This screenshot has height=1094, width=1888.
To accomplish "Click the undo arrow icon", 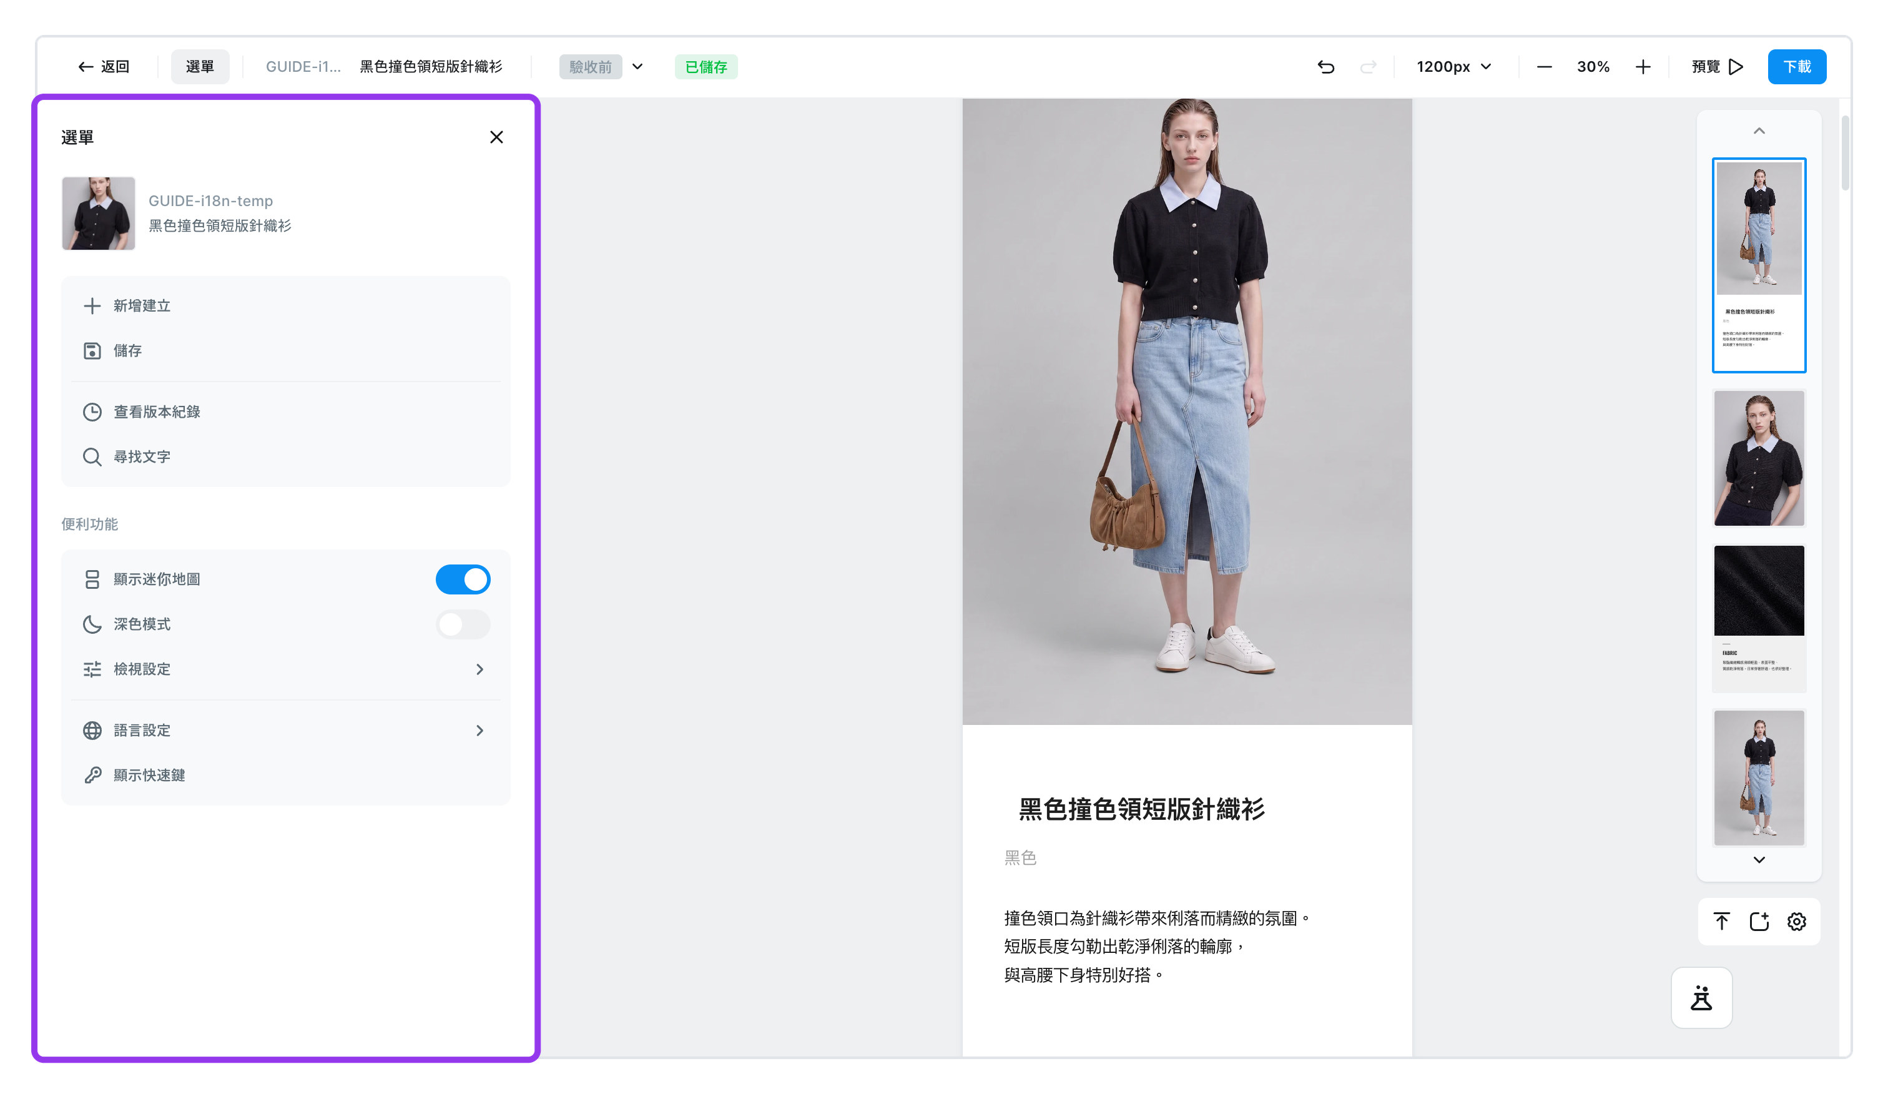I will [x=1325, y=67].
